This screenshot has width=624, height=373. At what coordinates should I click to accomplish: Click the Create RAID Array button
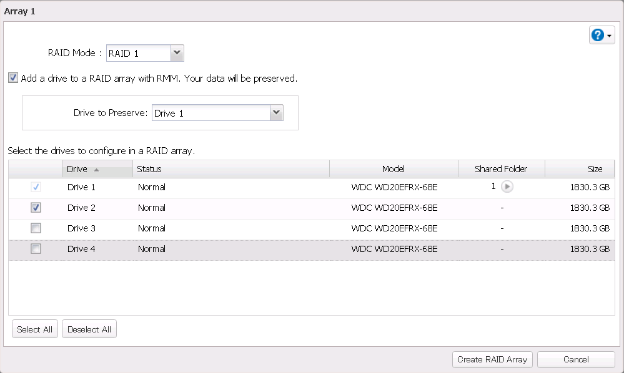pos(492,359)
